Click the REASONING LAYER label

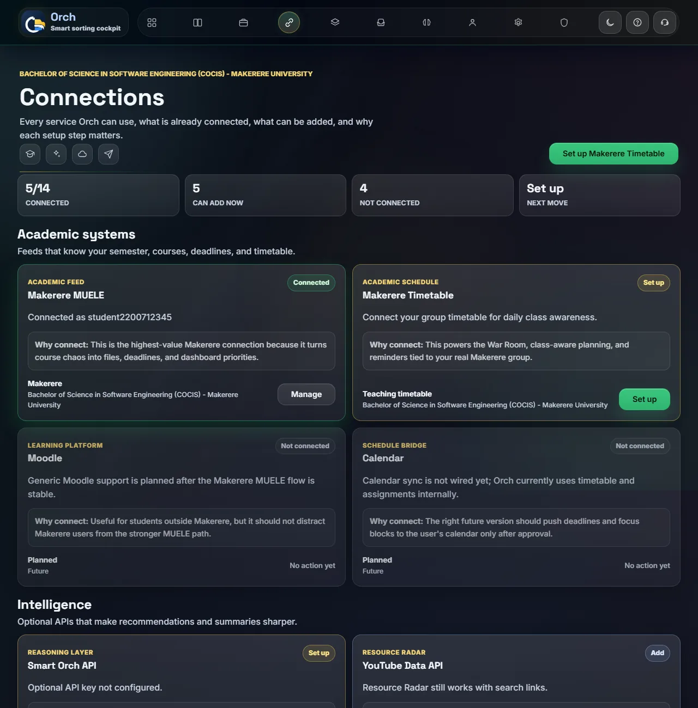[x=61, y=652]
